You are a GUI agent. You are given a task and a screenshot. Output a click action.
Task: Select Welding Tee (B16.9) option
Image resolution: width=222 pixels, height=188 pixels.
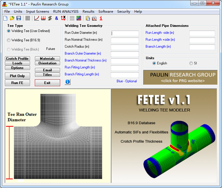(x=23, y=40)
